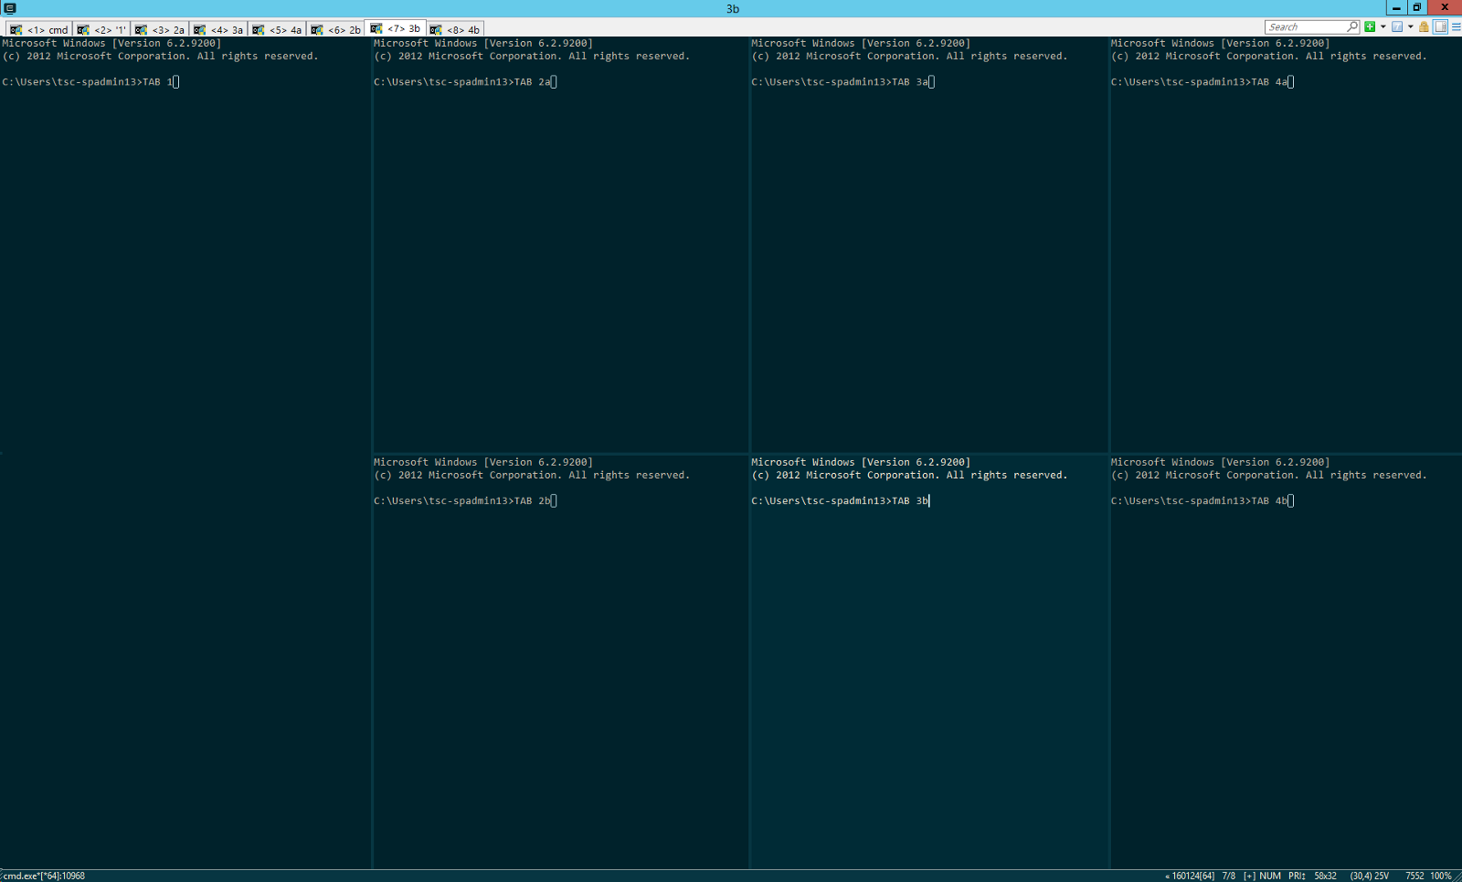Select the <4> 3a tab
The image size is (1462, 882).
[218, 30]
